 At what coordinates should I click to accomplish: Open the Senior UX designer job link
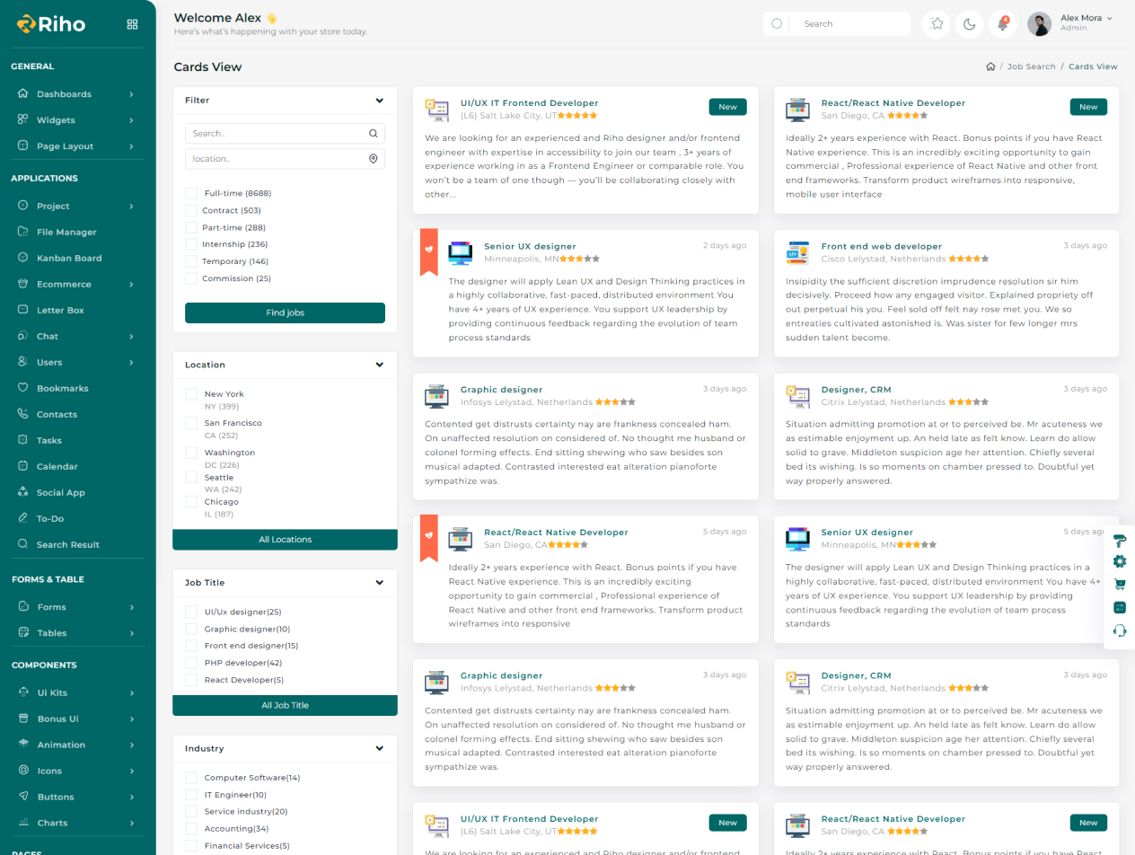coord(530,246)
